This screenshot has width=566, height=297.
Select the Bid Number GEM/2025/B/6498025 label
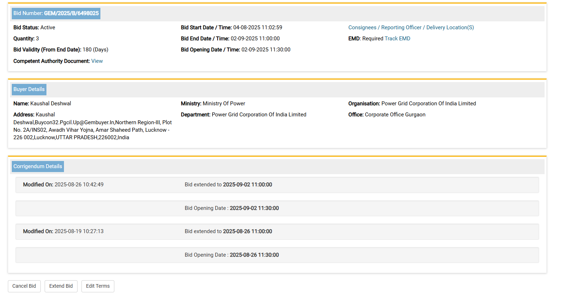pos(56,14)
